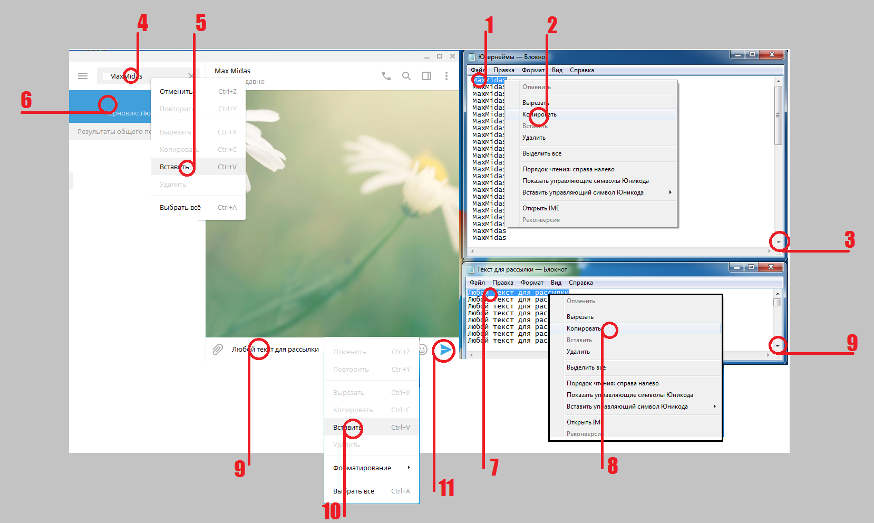Click the search icon in chat header
The image size is (874, 523).
tap(406, 76)
